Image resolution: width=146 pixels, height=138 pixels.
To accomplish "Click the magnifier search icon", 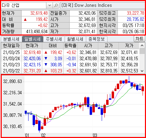I will 56,5.
